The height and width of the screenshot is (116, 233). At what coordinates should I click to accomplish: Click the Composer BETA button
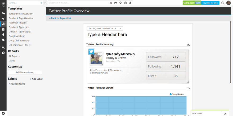point(192,3)
